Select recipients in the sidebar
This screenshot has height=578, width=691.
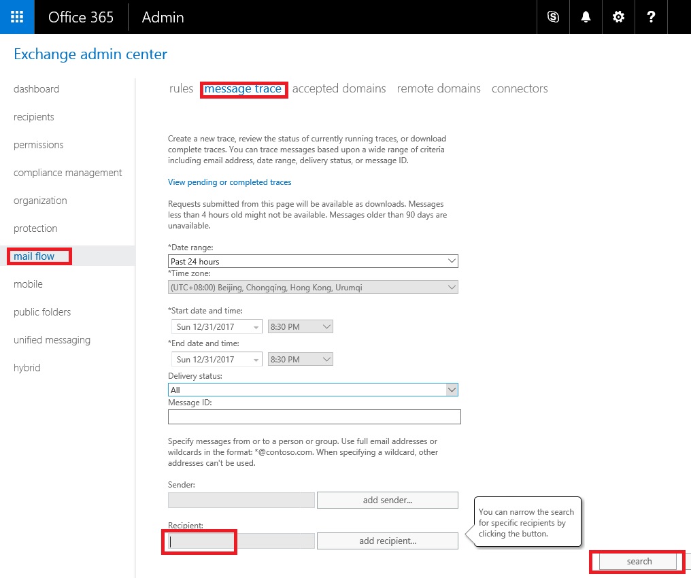tap(33, 116)
